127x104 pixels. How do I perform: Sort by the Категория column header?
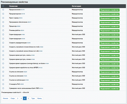[76, 6]
